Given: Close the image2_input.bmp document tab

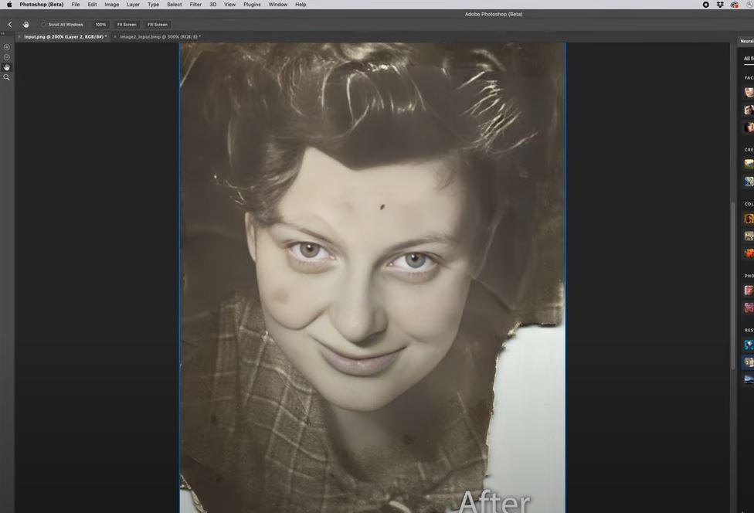Looking at the screenshot, I should 115,36.
